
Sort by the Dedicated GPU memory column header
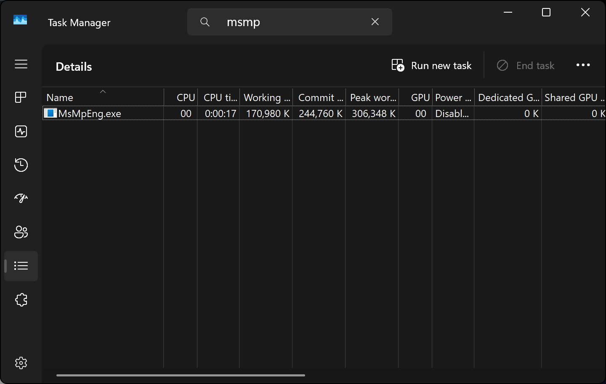coord(508,97)
